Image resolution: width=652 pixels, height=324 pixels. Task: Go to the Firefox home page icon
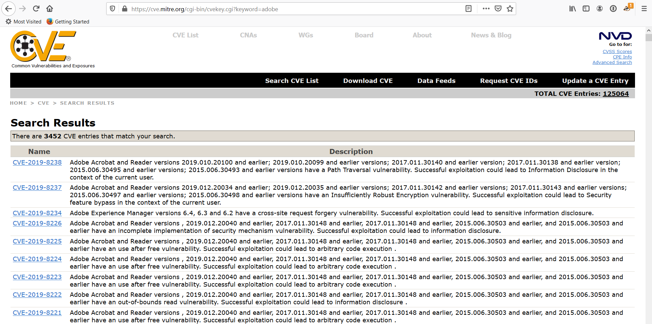coord(50,9)
